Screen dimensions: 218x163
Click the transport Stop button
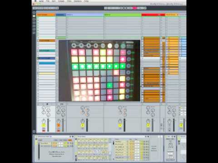point(124,8)
